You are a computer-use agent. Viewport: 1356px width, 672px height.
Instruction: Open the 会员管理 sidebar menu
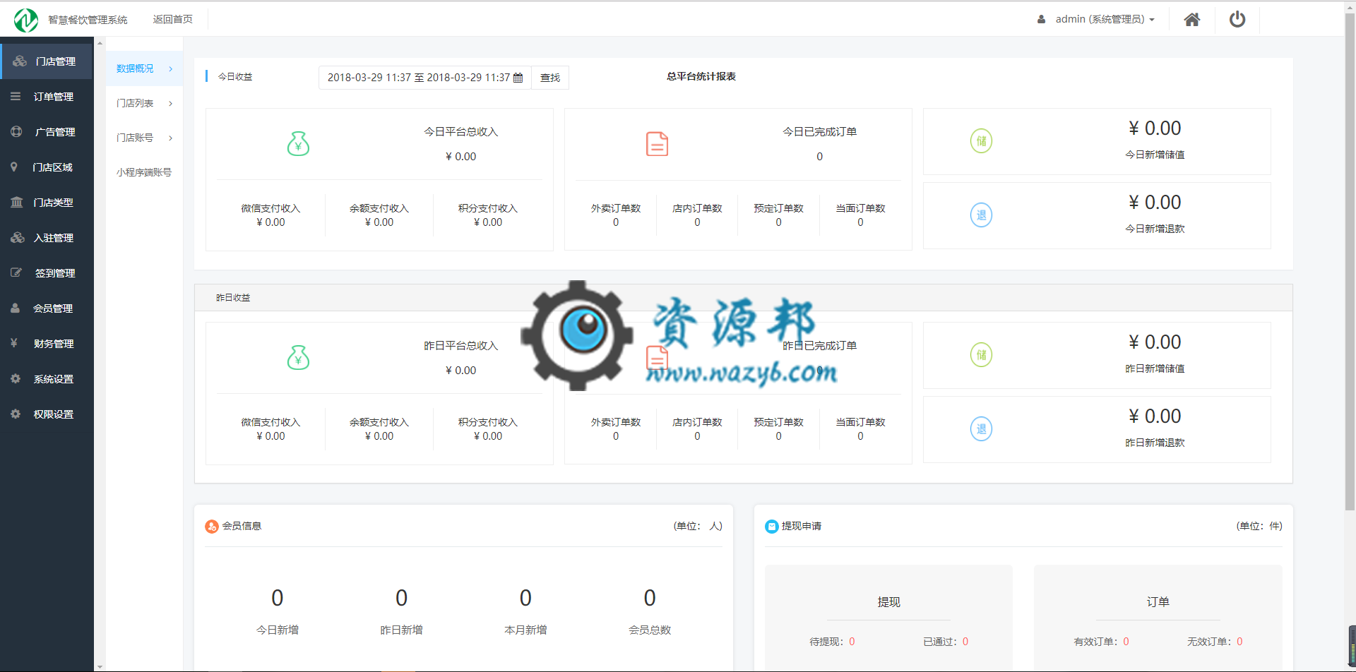(47, 308)
